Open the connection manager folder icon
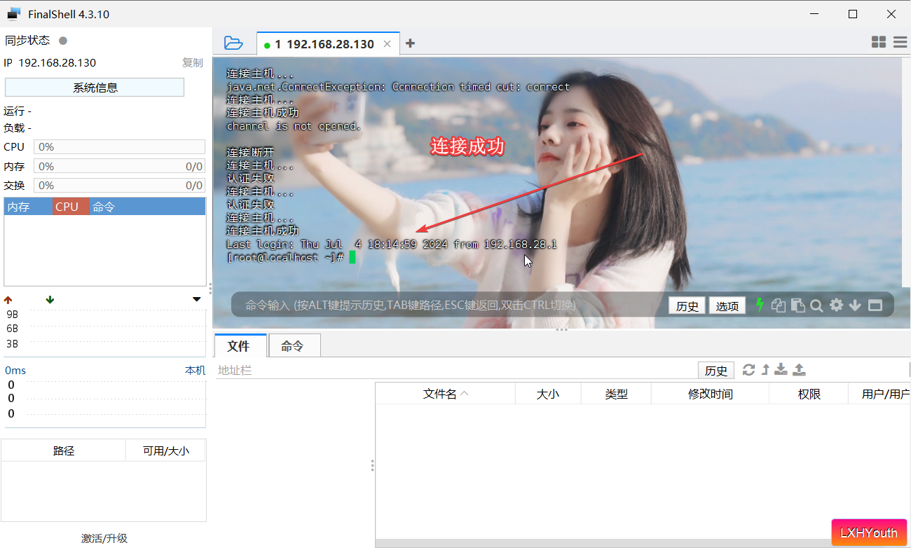Screen dimensions: 911x550 [x=233, y=43]
